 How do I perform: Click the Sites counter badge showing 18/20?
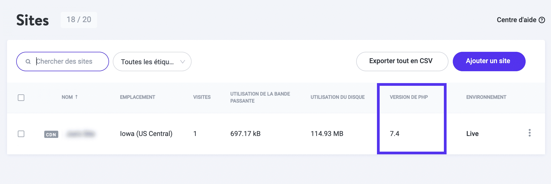79,20
